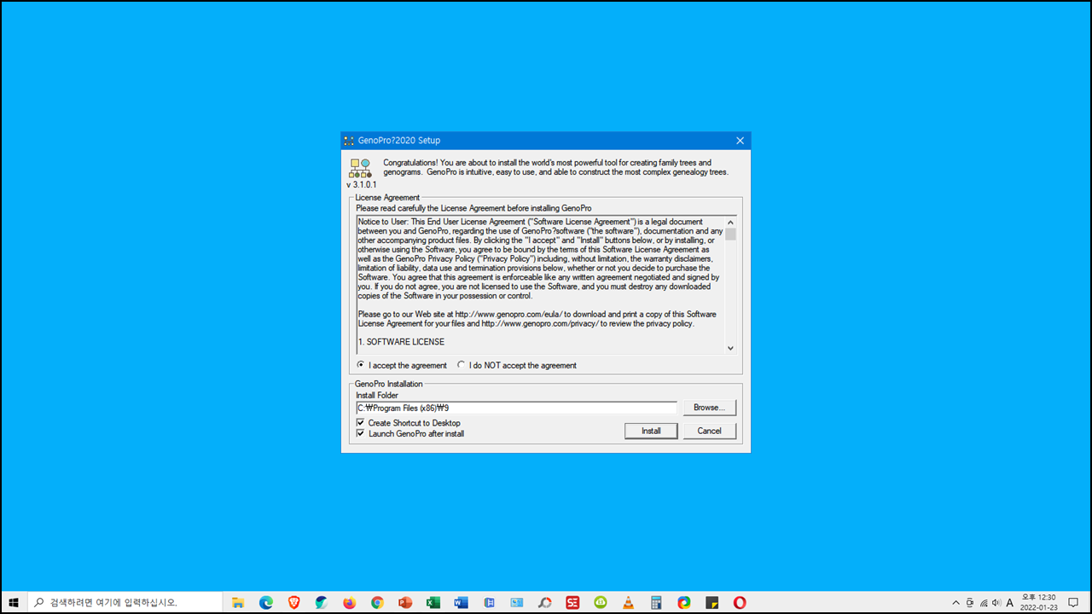Click the GenoPro family tree logo icon
The height and width of the screenshot is (614, 1092).
coord(360,167)
